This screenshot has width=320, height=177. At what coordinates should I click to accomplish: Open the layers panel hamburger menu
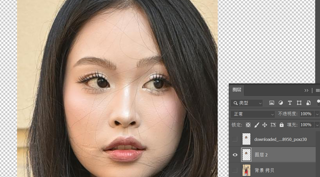pos(317,90)
